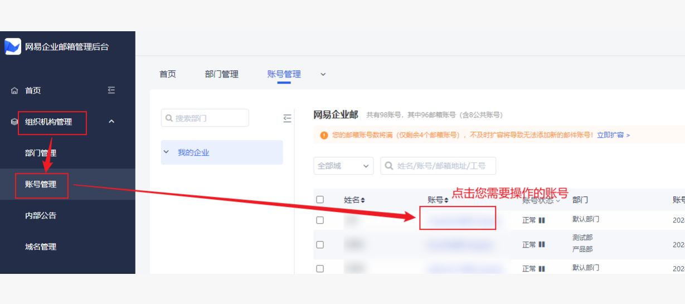Screen dimensions: 685x304
Task: Open the 全部域 domain dropdown
Action: (x=343, y=166)
